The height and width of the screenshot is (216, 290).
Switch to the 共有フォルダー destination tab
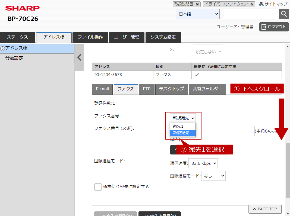pos(207,89)
